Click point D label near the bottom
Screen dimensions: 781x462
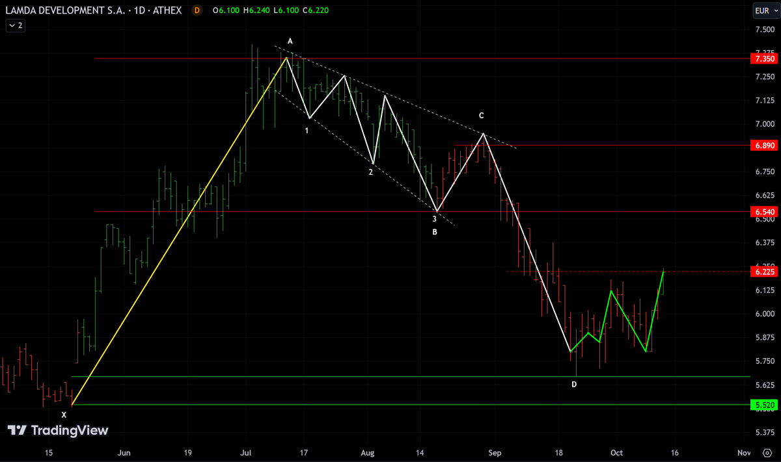tap(573, 385)
